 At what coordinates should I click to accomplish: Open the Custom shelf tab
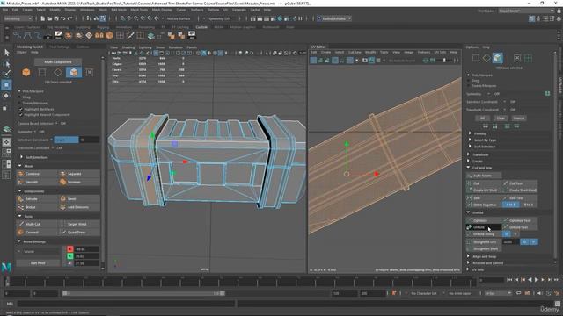click(201, 27)
